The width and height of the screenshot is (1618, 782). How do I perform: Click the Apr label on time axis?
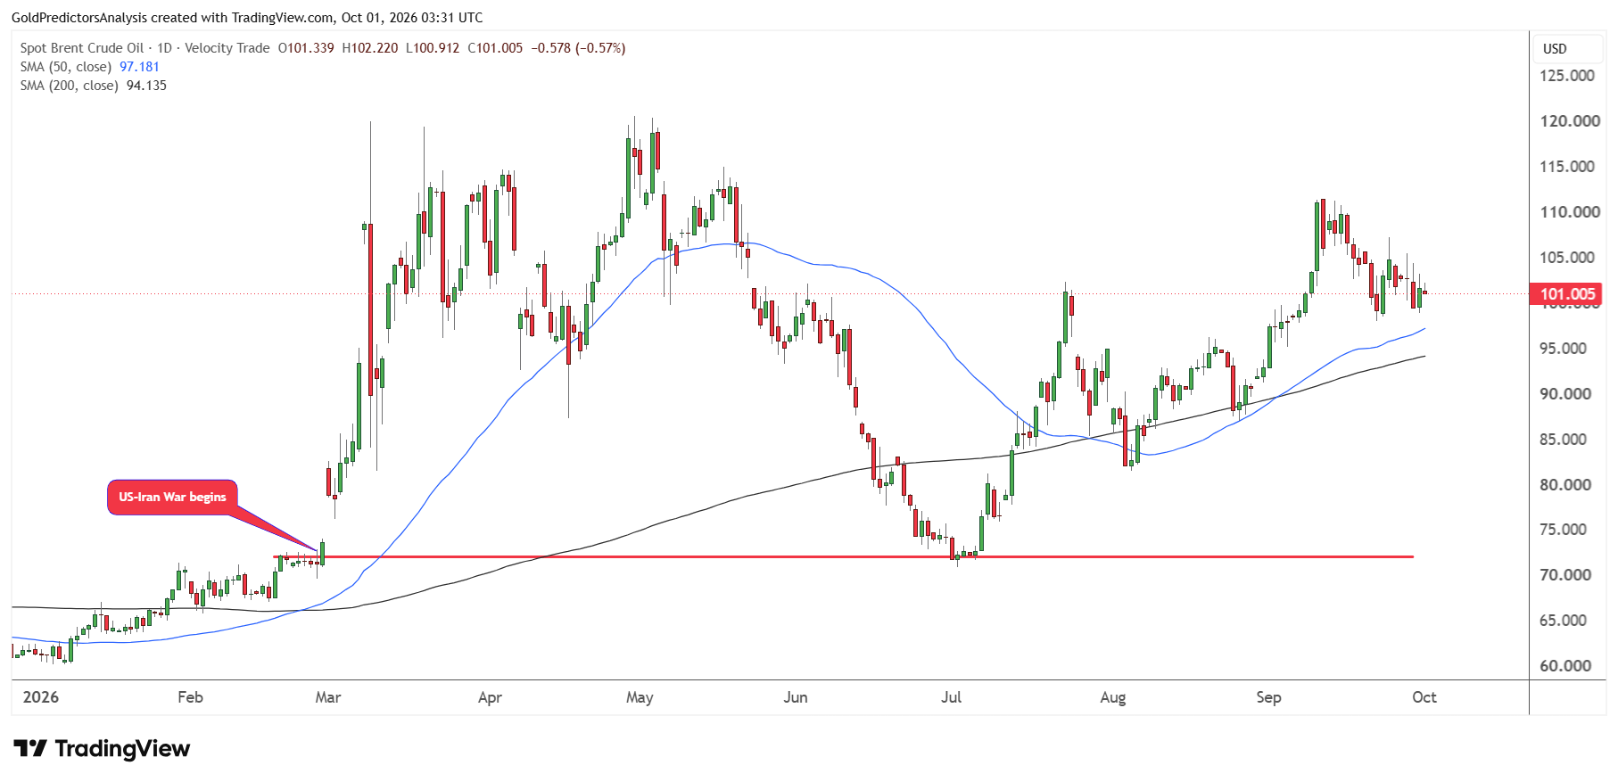[490, 697]
